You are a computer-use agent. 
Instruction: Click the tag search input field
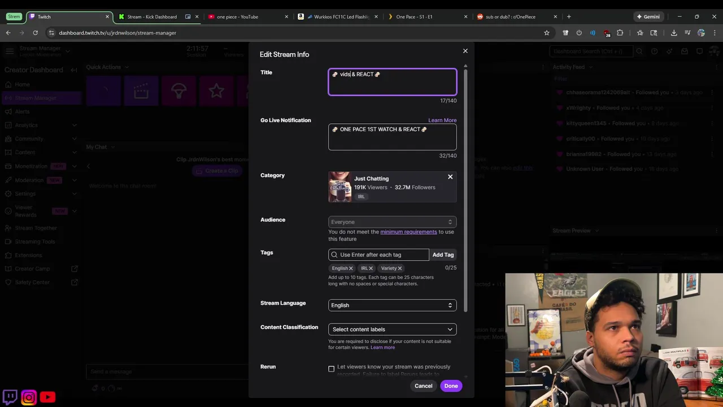[x=378, y=255]
